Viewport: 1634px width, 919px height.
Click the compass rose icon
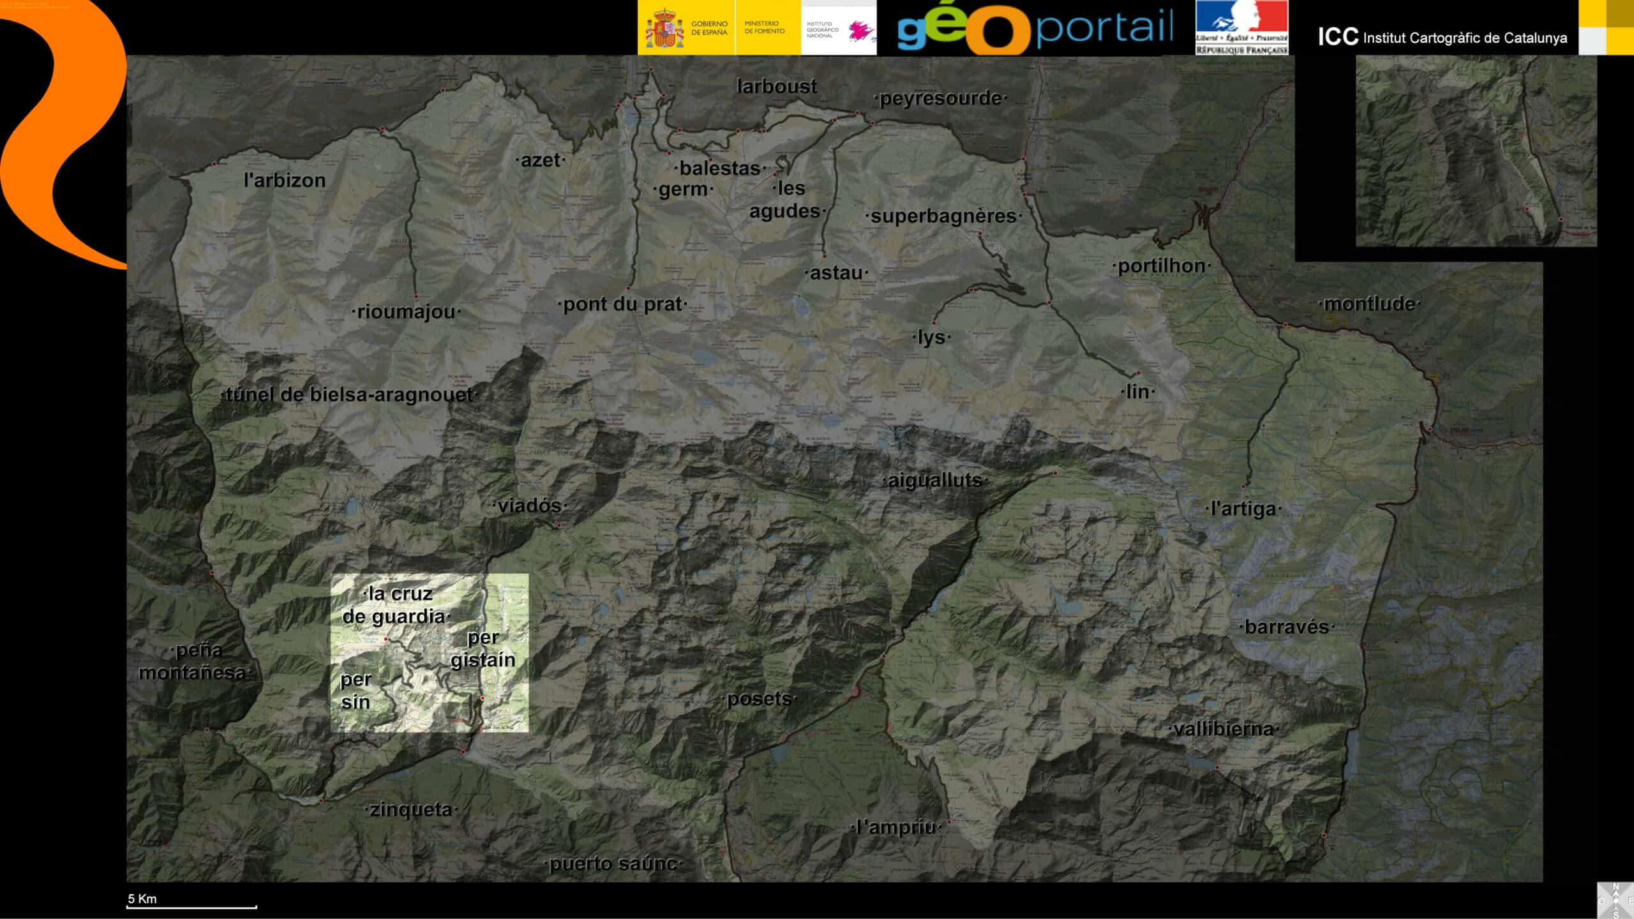point(1615,900)
